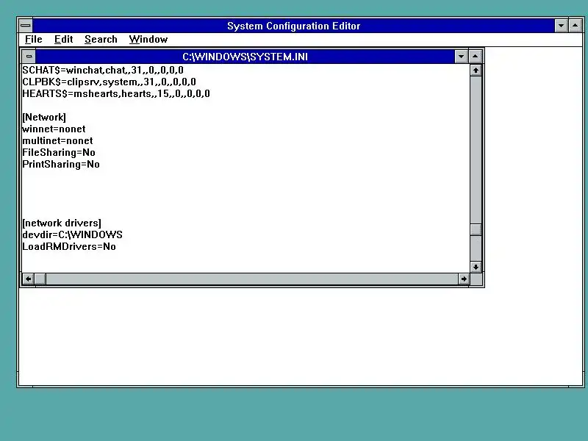Open the Window menu
The width and height of the screenshot is (588, 441).
point(148,40)
